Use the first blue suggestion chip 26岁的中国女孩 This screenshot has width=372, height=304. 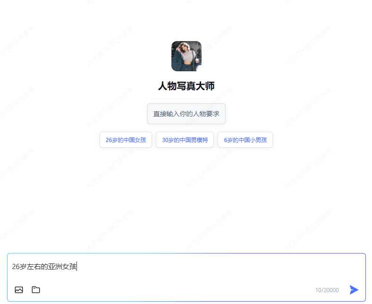126,140
